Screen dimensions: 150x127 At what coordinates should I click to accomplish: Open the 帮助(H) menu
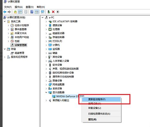[x=41, y=7]
